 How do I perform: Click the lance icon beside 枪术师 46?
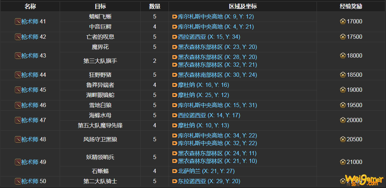pos(18,105)
